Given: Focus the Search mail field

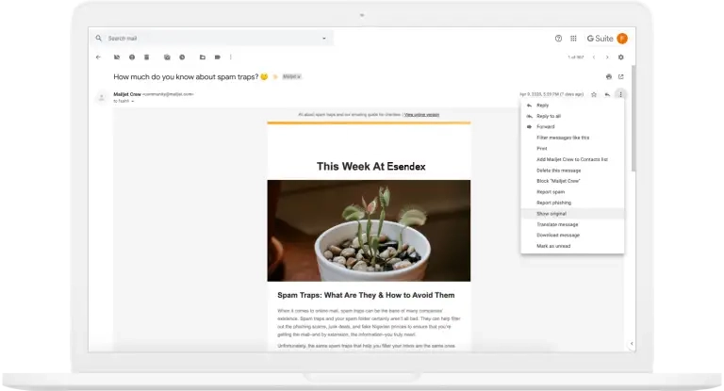Looking at the screenshot, I should [212, 39].
